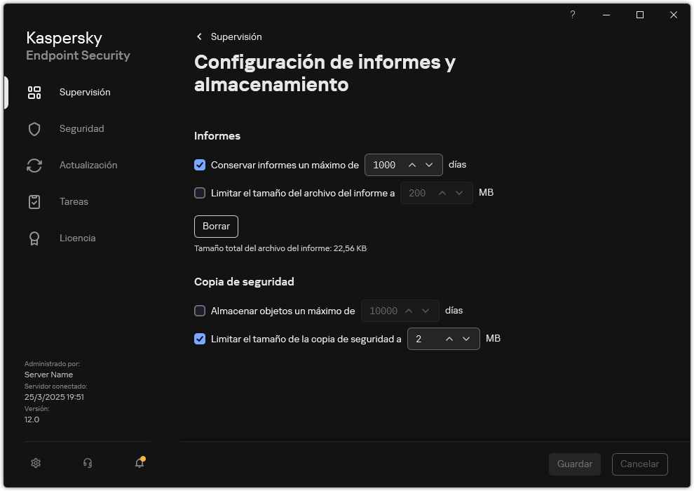Screen dimensions: 694x491
Task: Open the notifications bell icon
Action: click(139, 464)
